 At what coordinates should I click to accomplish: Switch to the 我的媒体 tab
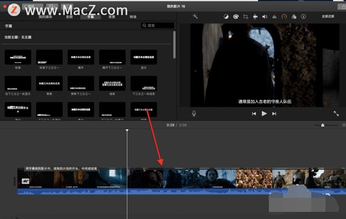pyautogui.click(x=45, y=17)
